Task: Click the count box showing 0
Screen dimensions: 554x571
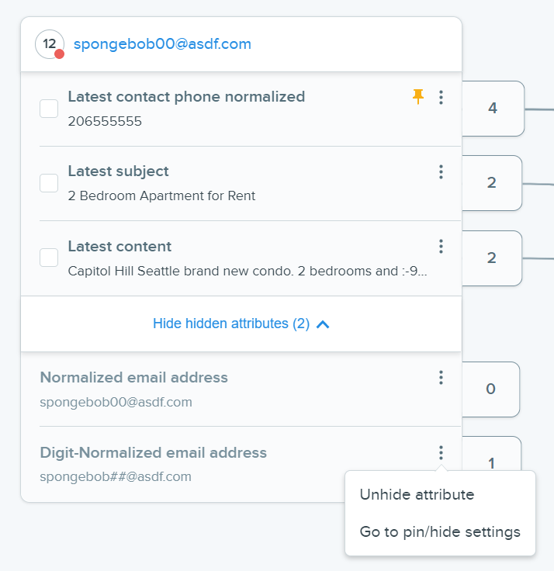Action: [x=490, y=389]
